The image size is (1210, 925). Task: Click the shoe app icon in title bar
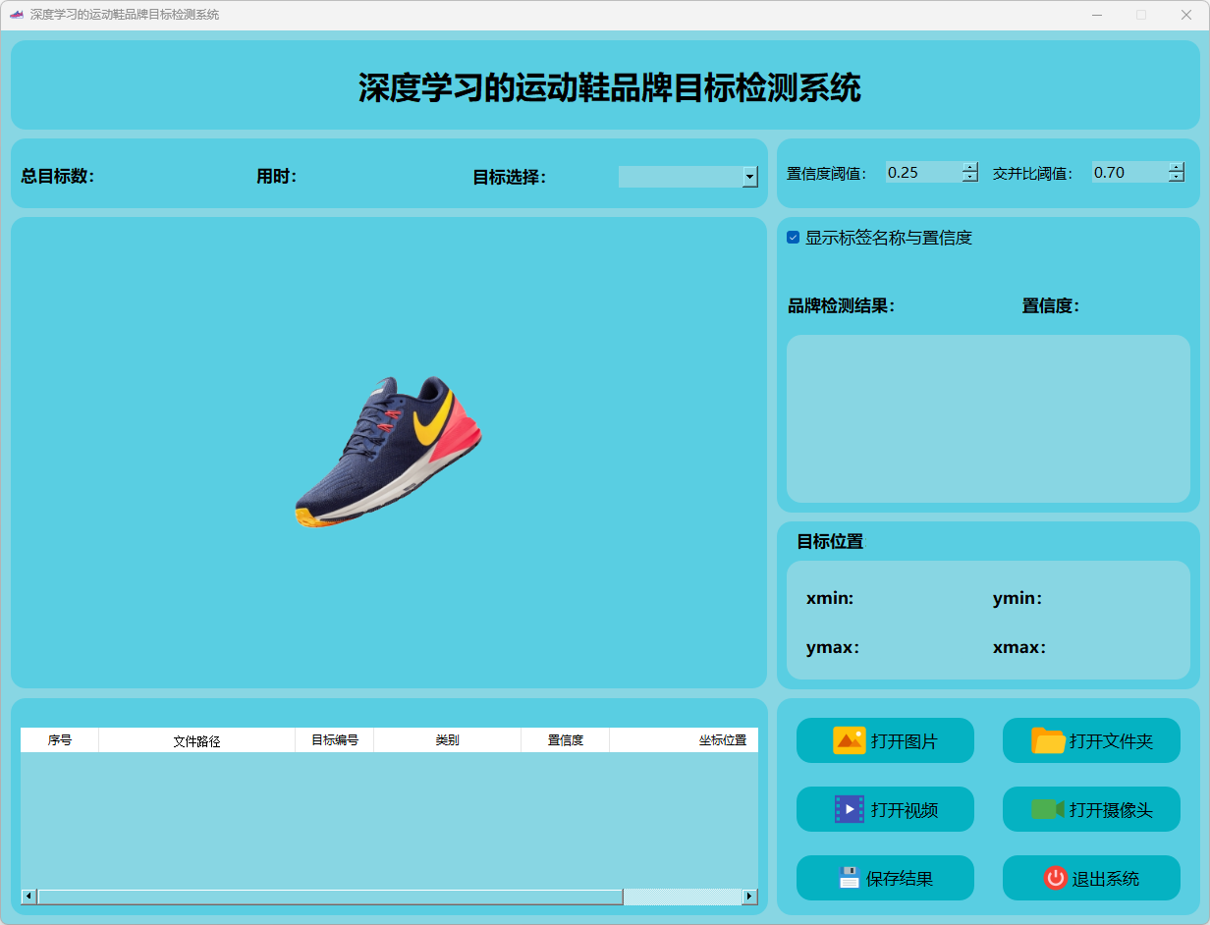click(16, 15)
